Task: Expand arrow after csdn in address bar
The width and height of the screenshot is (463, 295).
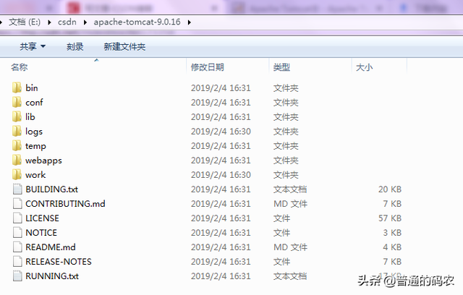Action: [85, 22]
